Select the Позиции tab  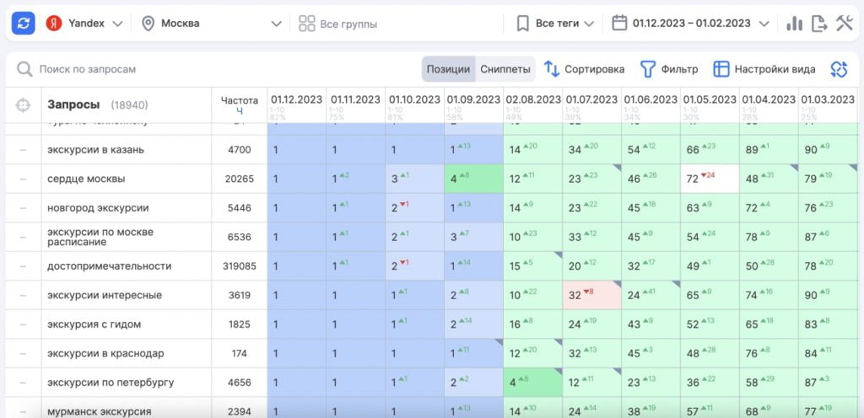(448, 69)
